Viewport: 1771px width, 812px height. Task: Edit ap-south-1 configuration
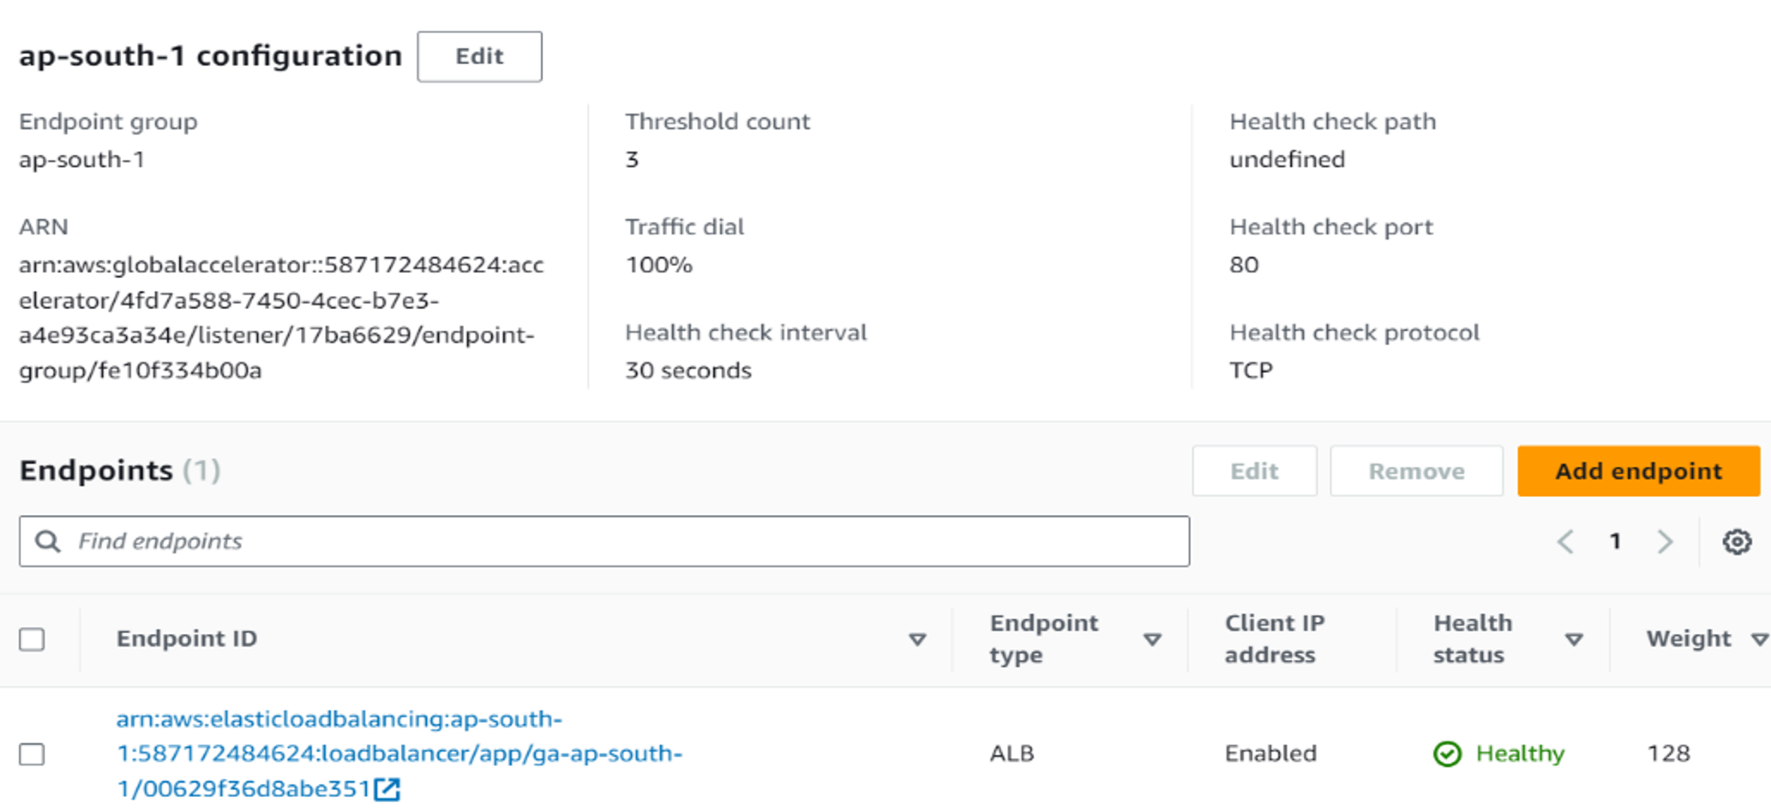tap(479, 56)
